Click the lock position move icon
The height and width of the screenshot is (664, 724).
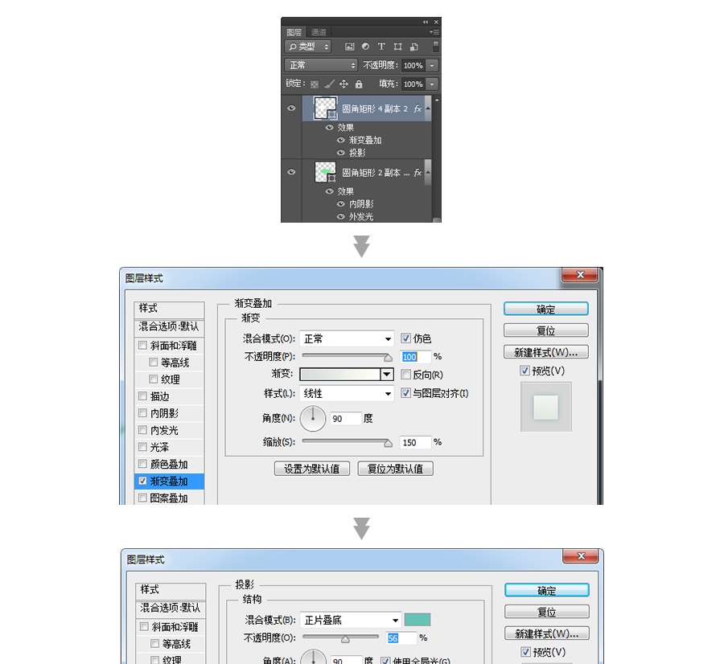pos(343,84)
